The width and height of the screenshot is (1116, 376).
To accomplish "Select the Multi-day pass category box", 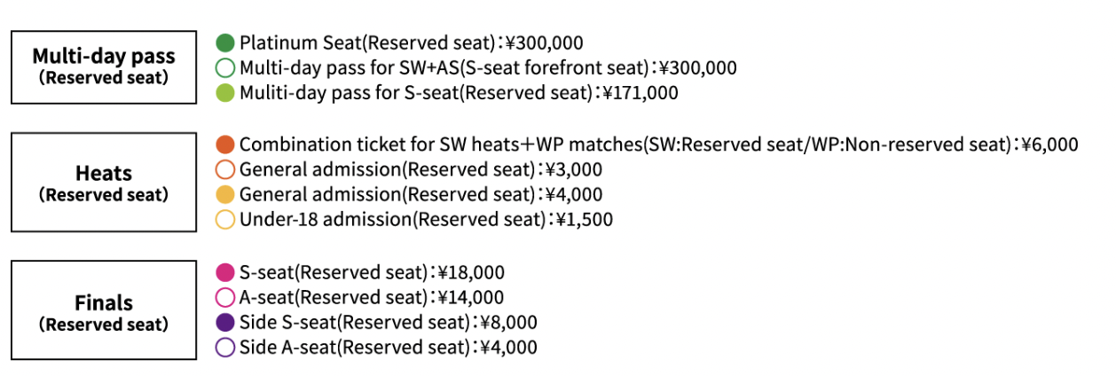I will tap(104, 67).
